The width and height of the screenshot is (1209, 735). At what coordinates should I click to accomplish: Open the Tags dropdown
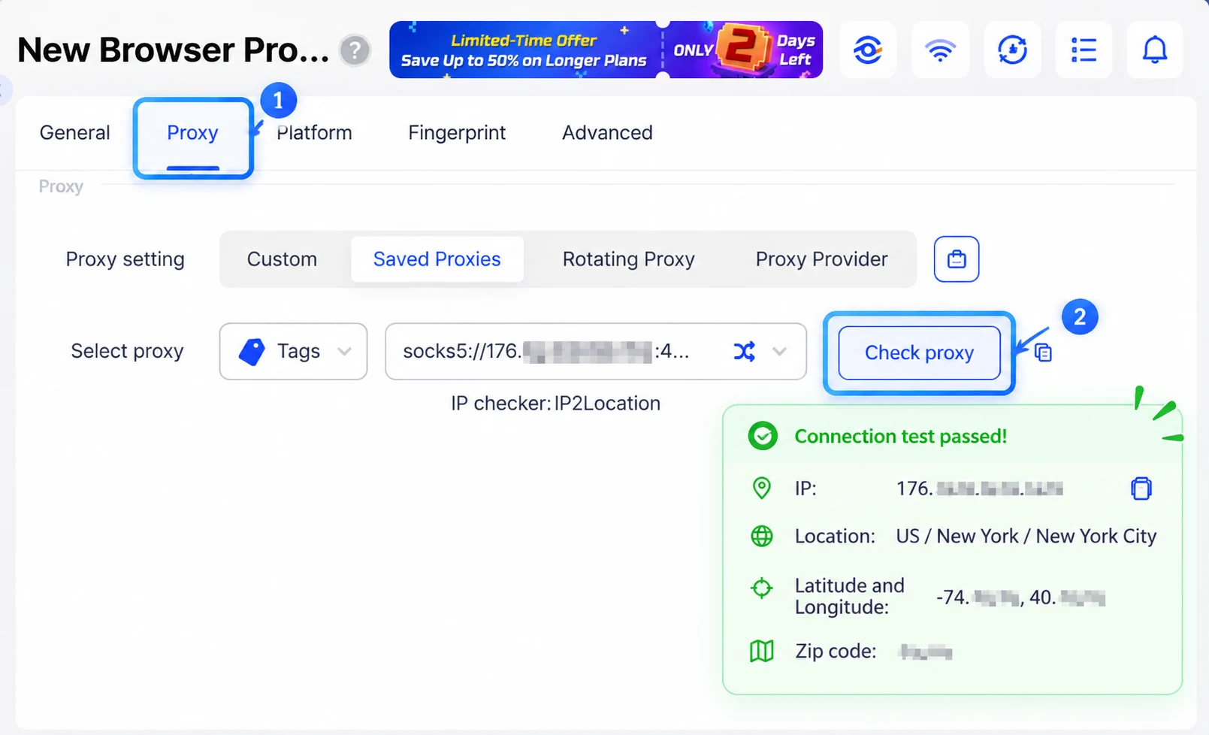point(293,351)
